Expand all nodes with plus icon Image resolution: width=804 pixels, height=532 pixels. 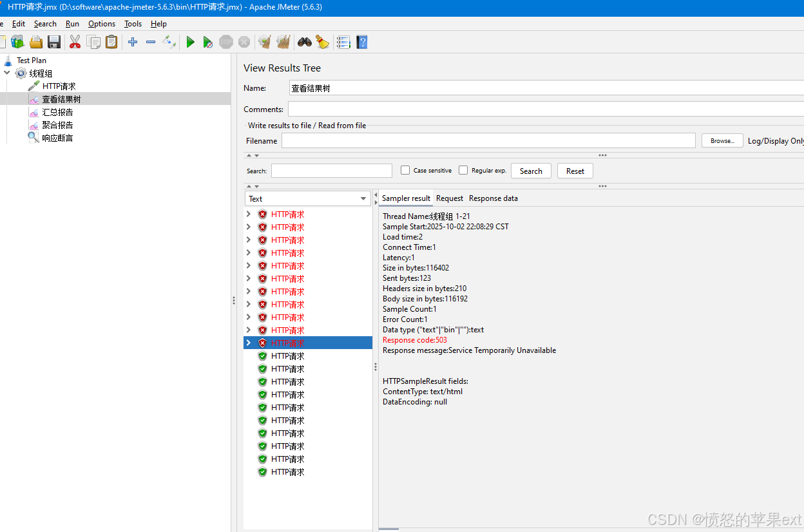click(x=133, y=43)
